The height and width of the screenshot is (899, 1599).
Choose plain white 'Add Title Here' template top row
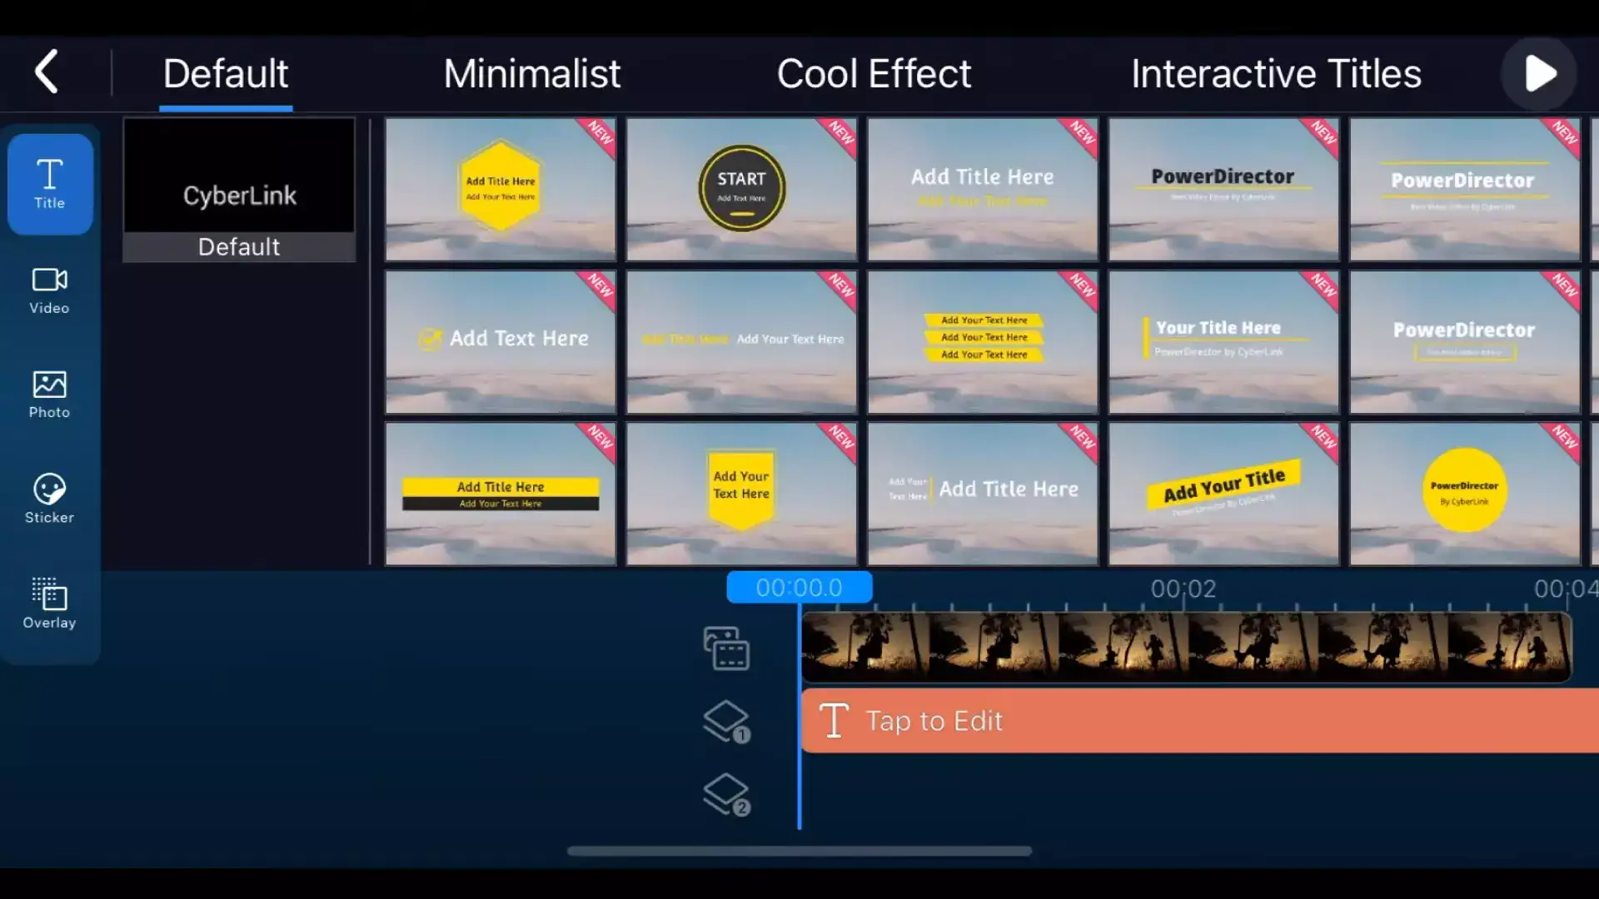click(983, 189)
